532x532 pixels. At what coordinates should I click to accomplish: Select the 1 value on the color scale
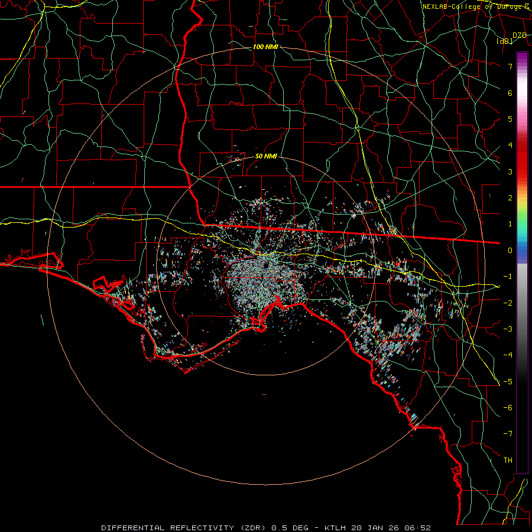point(510,224)
